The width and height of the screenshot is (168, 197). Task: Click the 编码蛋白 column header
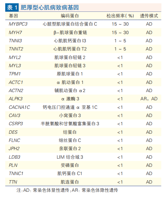70,16
